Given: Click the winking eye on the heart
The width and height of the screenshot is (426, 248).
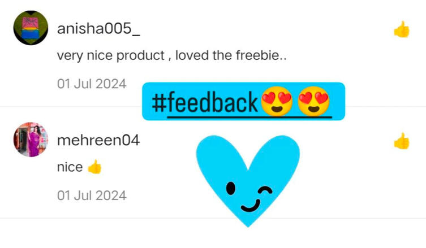Looking at the screenshot, I should click(265, 190).
